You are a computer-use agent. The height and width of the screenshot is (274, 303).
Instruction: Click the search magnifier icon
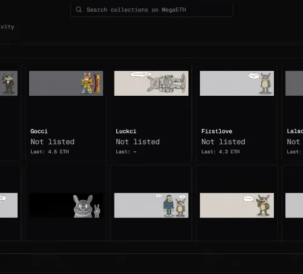tap(79, 10)
